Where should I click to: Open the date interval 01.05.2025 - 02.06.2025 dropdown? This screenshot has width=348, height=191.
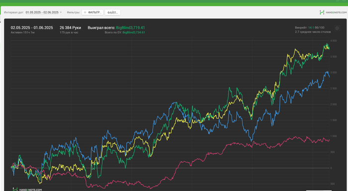44,12
